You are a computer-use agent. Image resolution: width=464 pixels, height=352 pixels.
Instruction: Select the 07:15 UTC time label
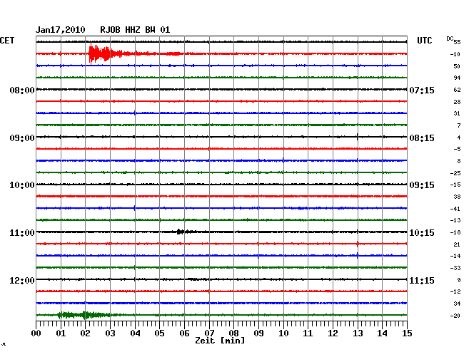[422, 90]
